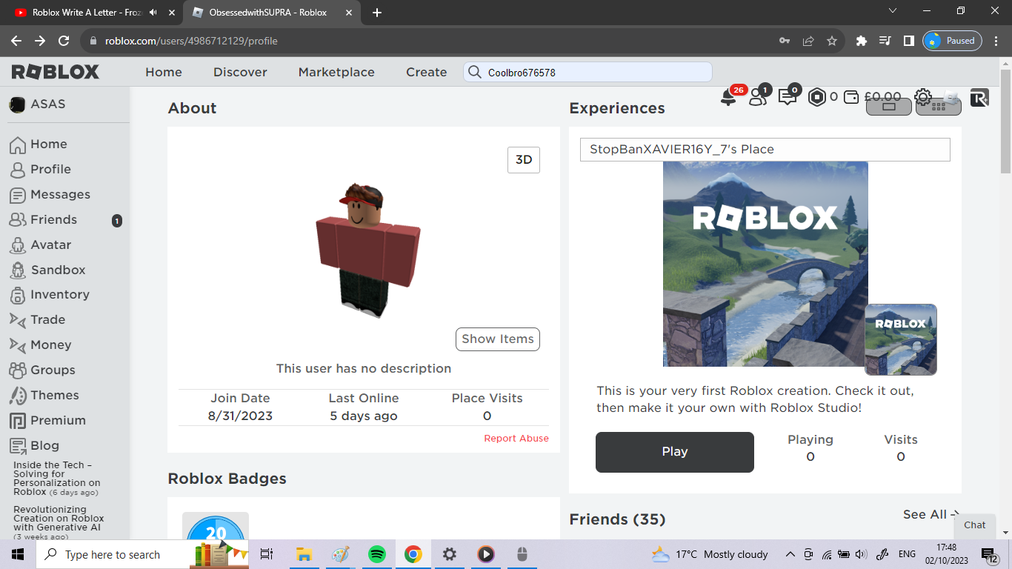Screen dimensions: 1012x569
Task: Open Inside the Tech blog post
Action: 56,479
